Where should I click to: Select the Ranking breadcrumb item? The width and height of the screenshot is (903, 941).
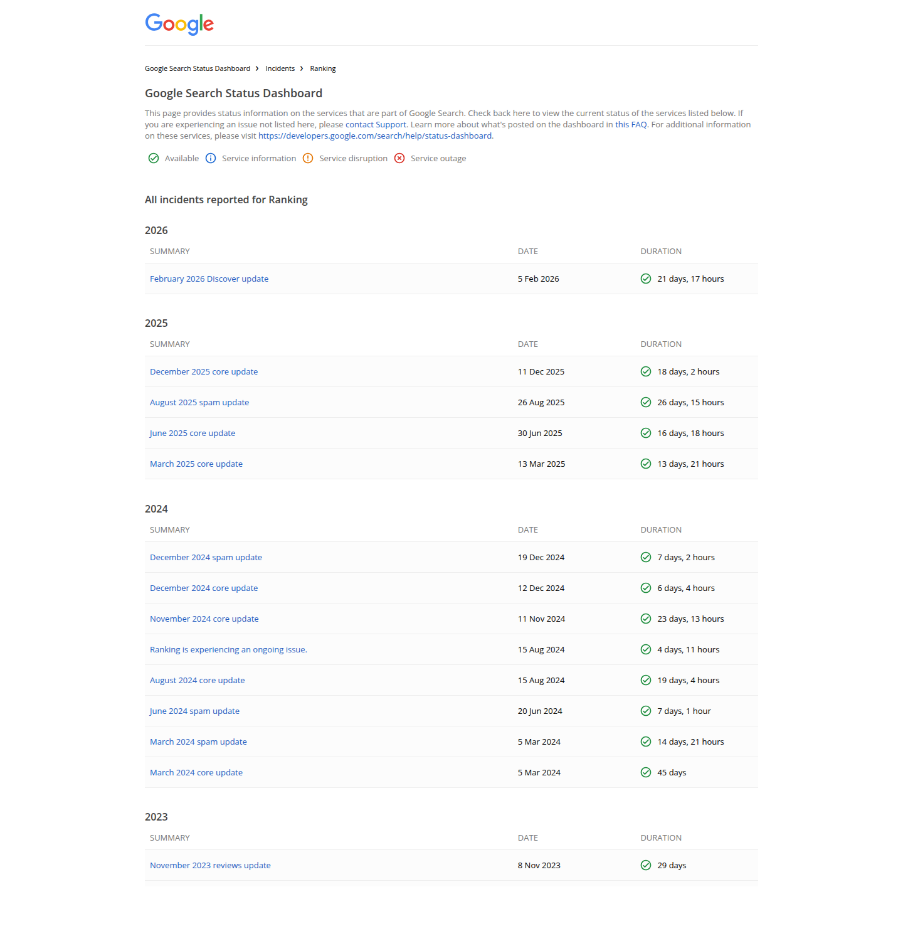click(x=322, y=68)
